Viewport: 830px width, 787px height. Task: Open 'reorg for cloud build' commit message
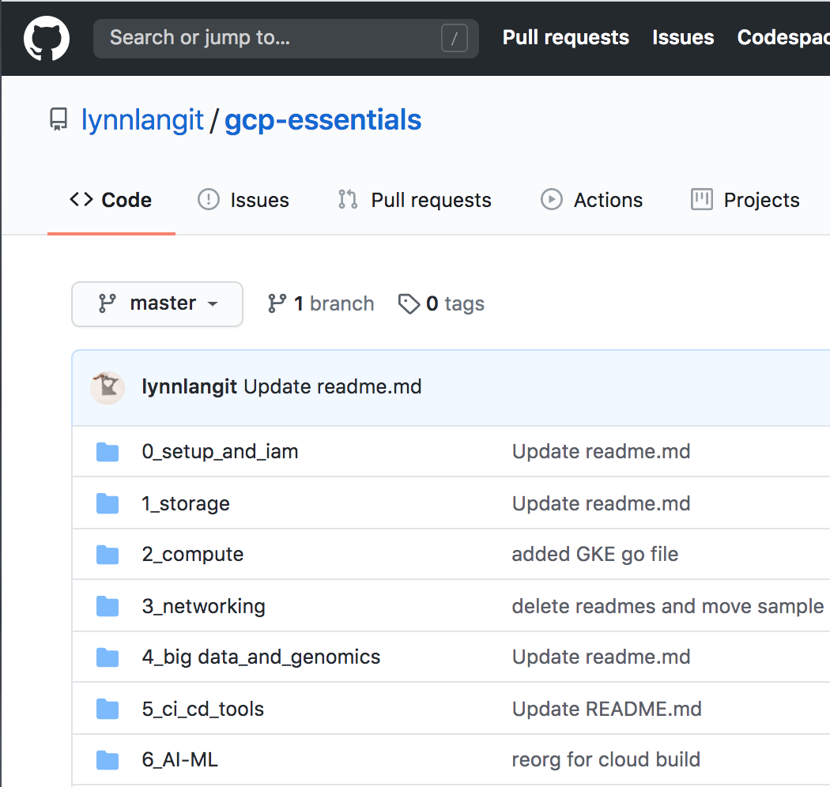[606, 759]
